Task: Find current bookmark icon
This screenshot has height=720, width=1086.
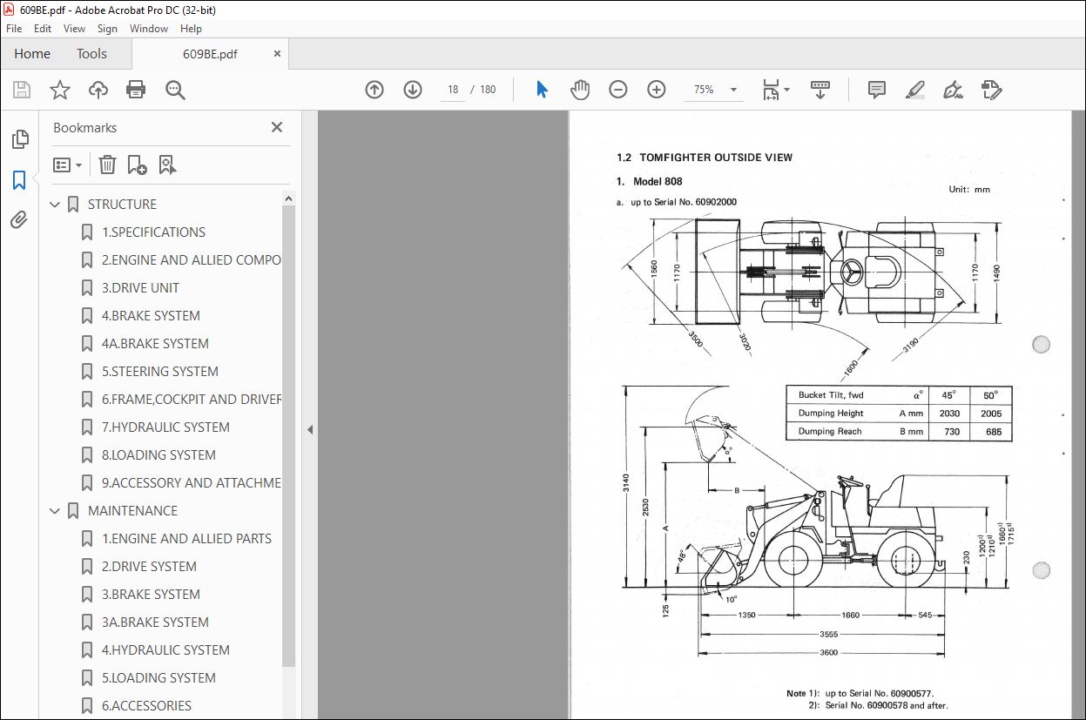Action: (167, 165)
